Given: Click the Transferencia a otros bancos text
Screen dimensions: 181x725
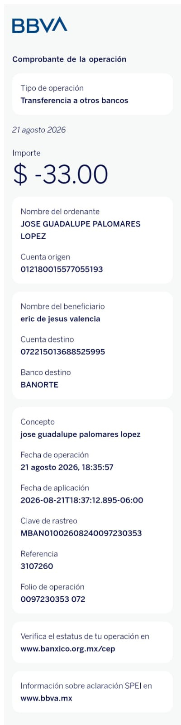Looking at the screenshot, I should pos(74,101).
